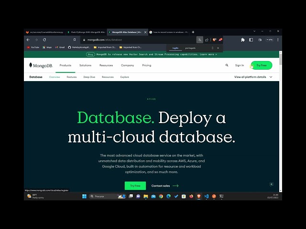Launch Microsoft Edge from the taskbar
This screenshot has width=306, height=229.
click(x=168, y=196)
